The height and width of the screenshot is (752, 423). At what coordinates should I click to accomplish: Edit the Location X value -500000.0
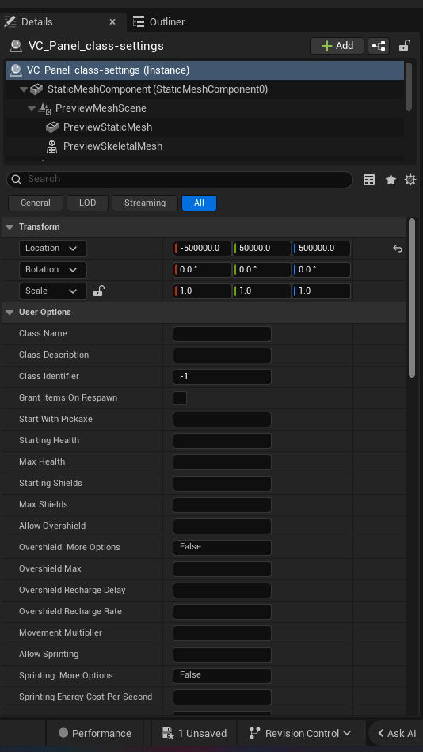pyautogui.click(x=202, y=249)
